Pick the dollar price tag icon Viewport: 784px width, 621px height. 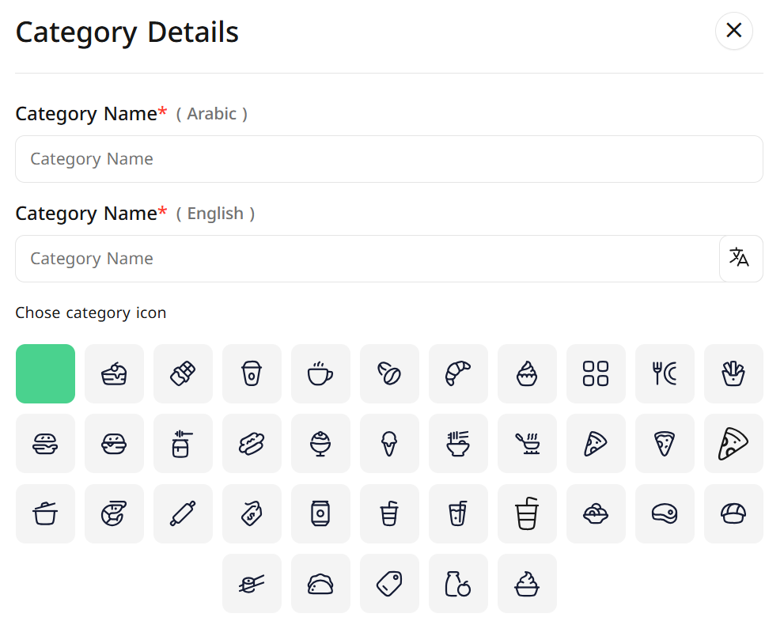[x=252, y=513]
